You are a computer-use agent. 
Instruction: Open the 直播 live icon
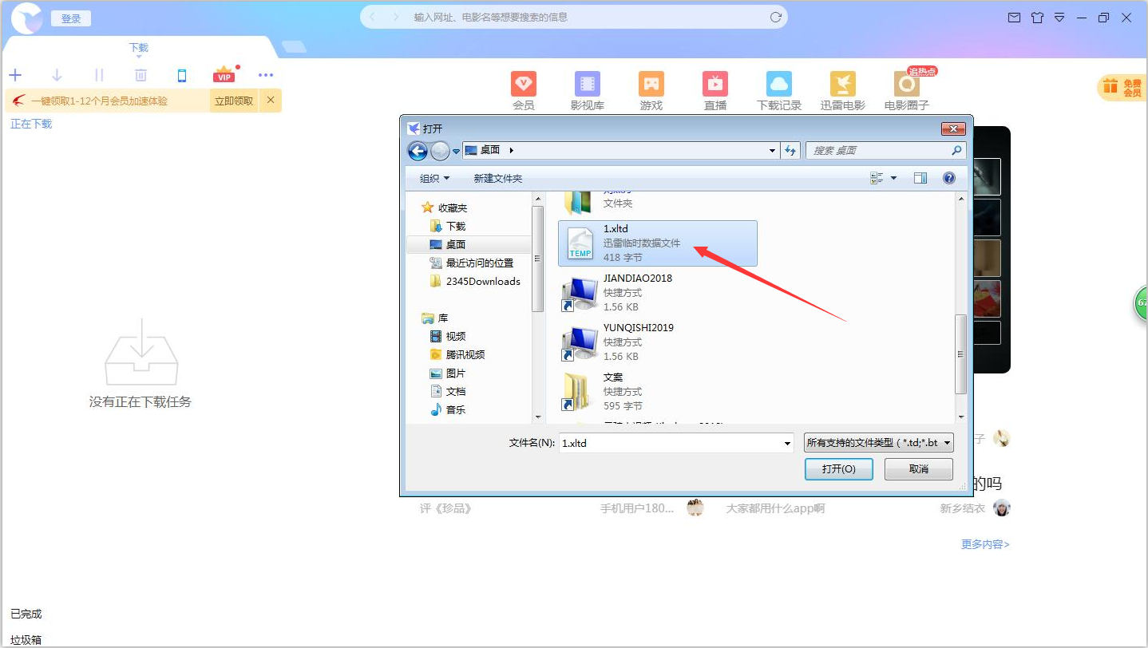(x=715, y=84)
